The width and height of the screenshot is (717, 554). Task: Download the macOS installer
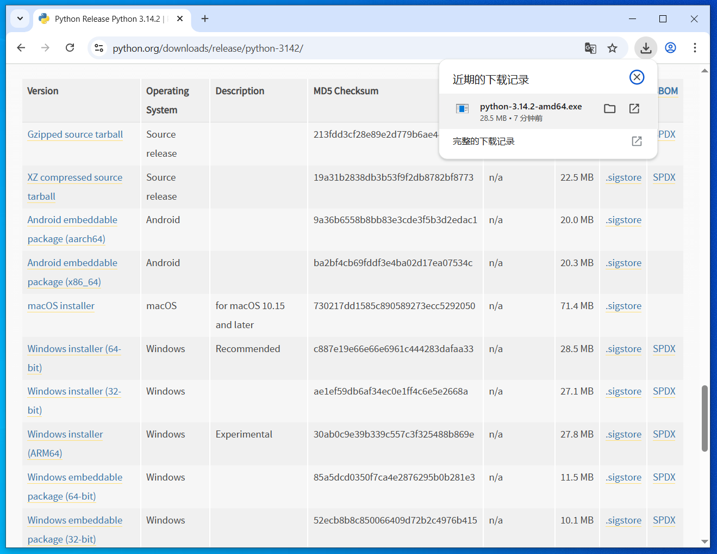pyautogui.click(x=61, y=306)
